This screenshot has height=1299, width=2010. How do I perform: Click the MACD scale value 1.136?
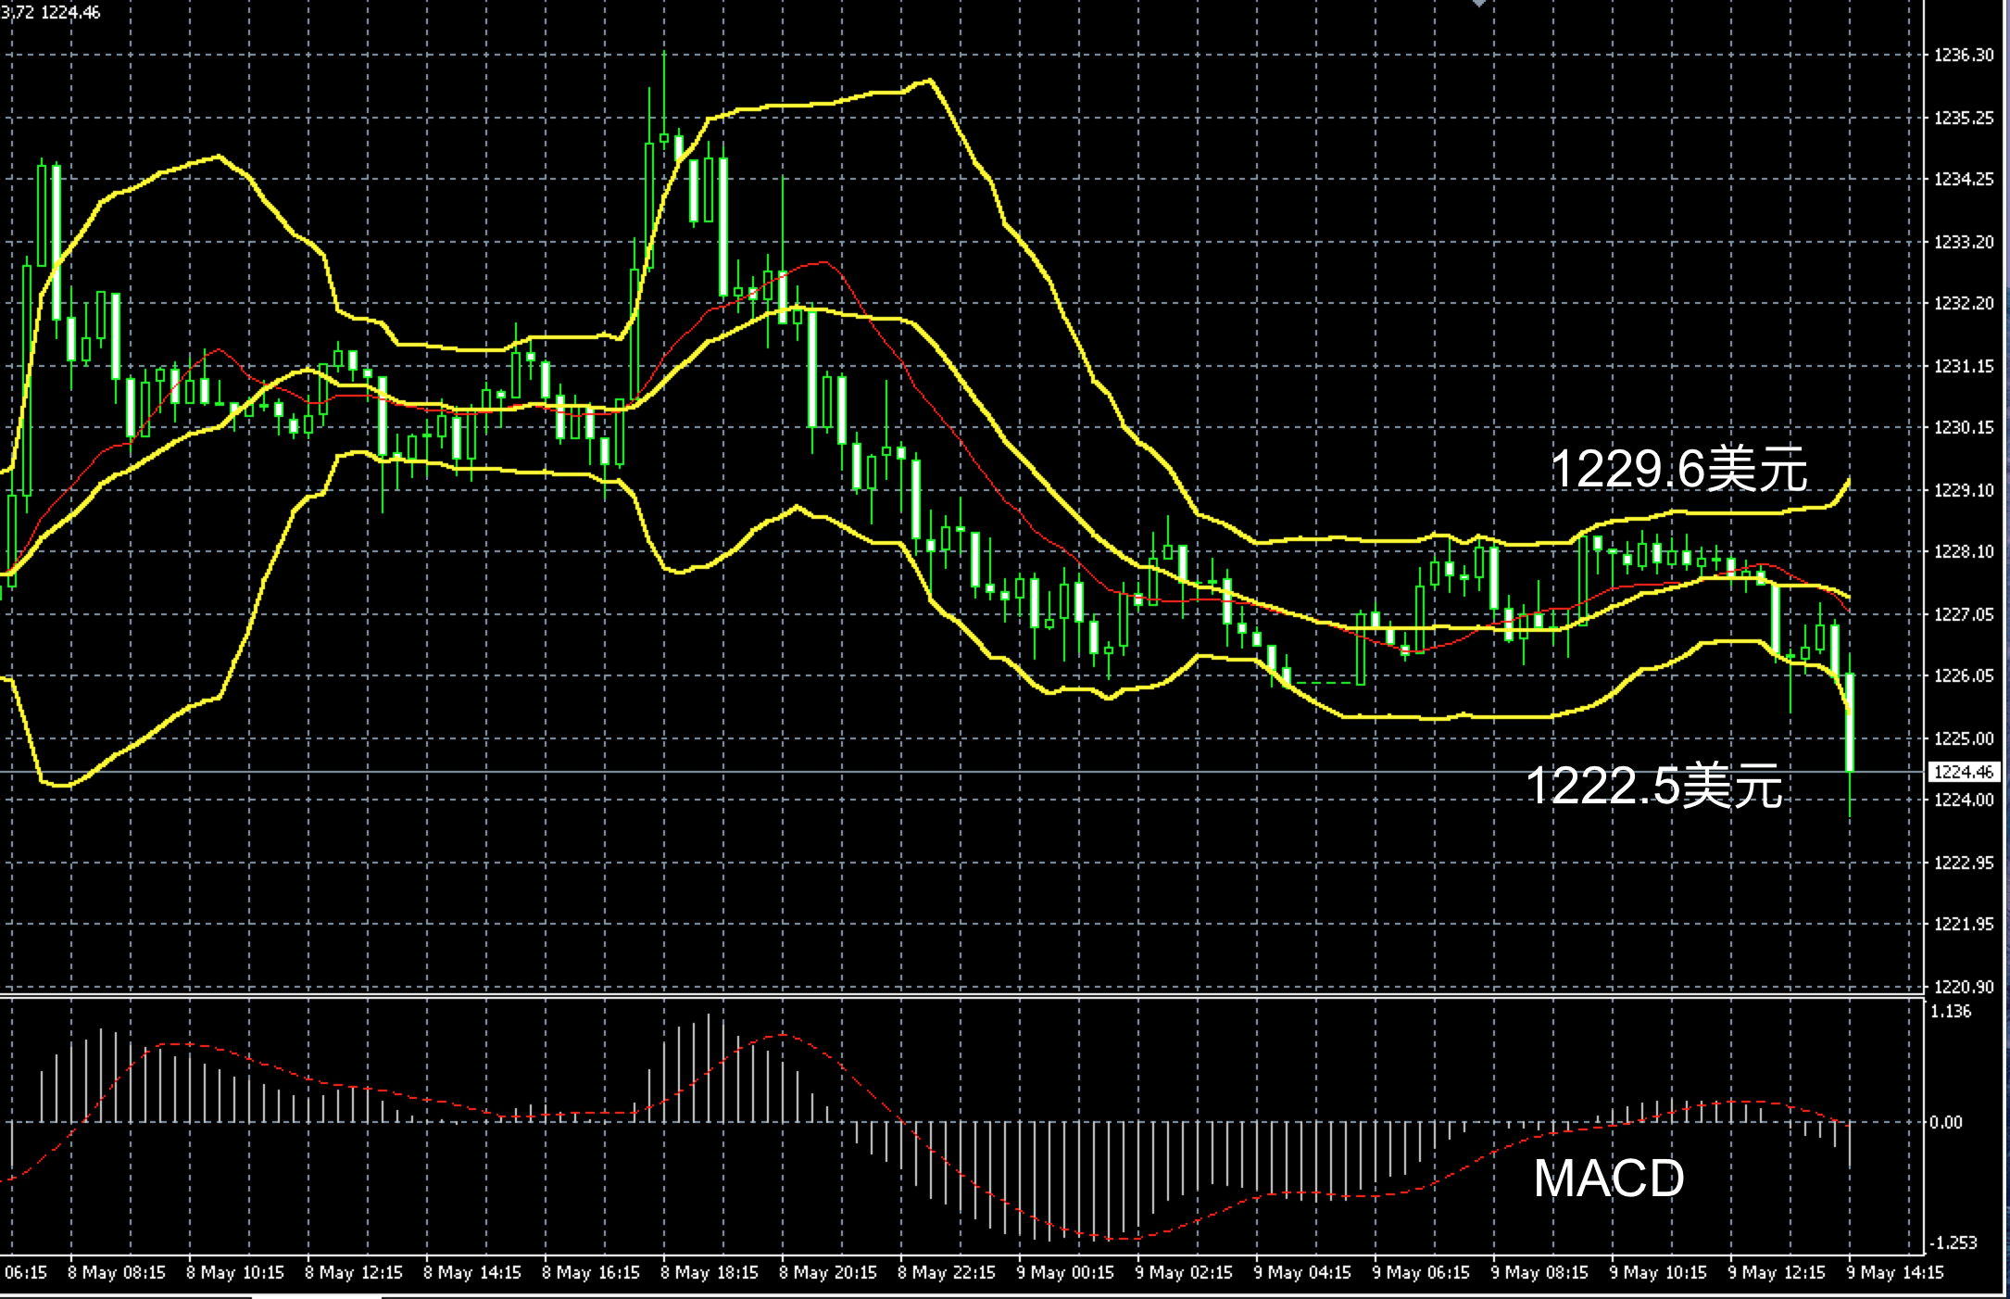pyautogui.click(x=1951, y=1012)
